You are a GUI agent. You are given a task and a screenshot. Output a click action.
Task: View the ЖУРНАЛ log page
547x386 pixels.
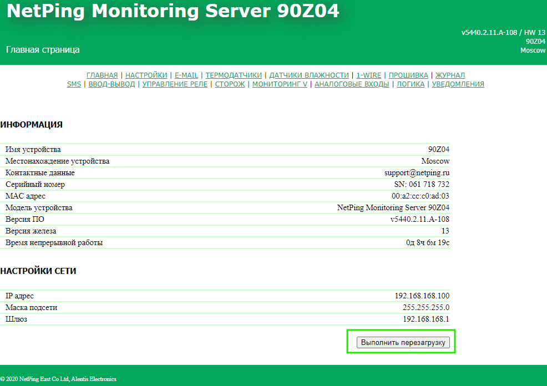[450, 75]
